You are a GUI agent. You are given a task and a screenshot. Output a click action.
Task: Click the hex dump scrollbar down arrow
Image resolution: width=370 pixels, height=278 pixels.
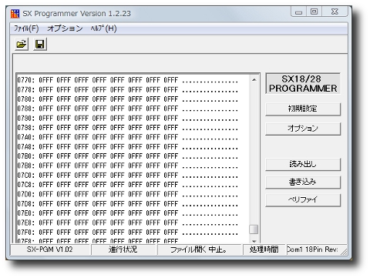pos(254,241)
